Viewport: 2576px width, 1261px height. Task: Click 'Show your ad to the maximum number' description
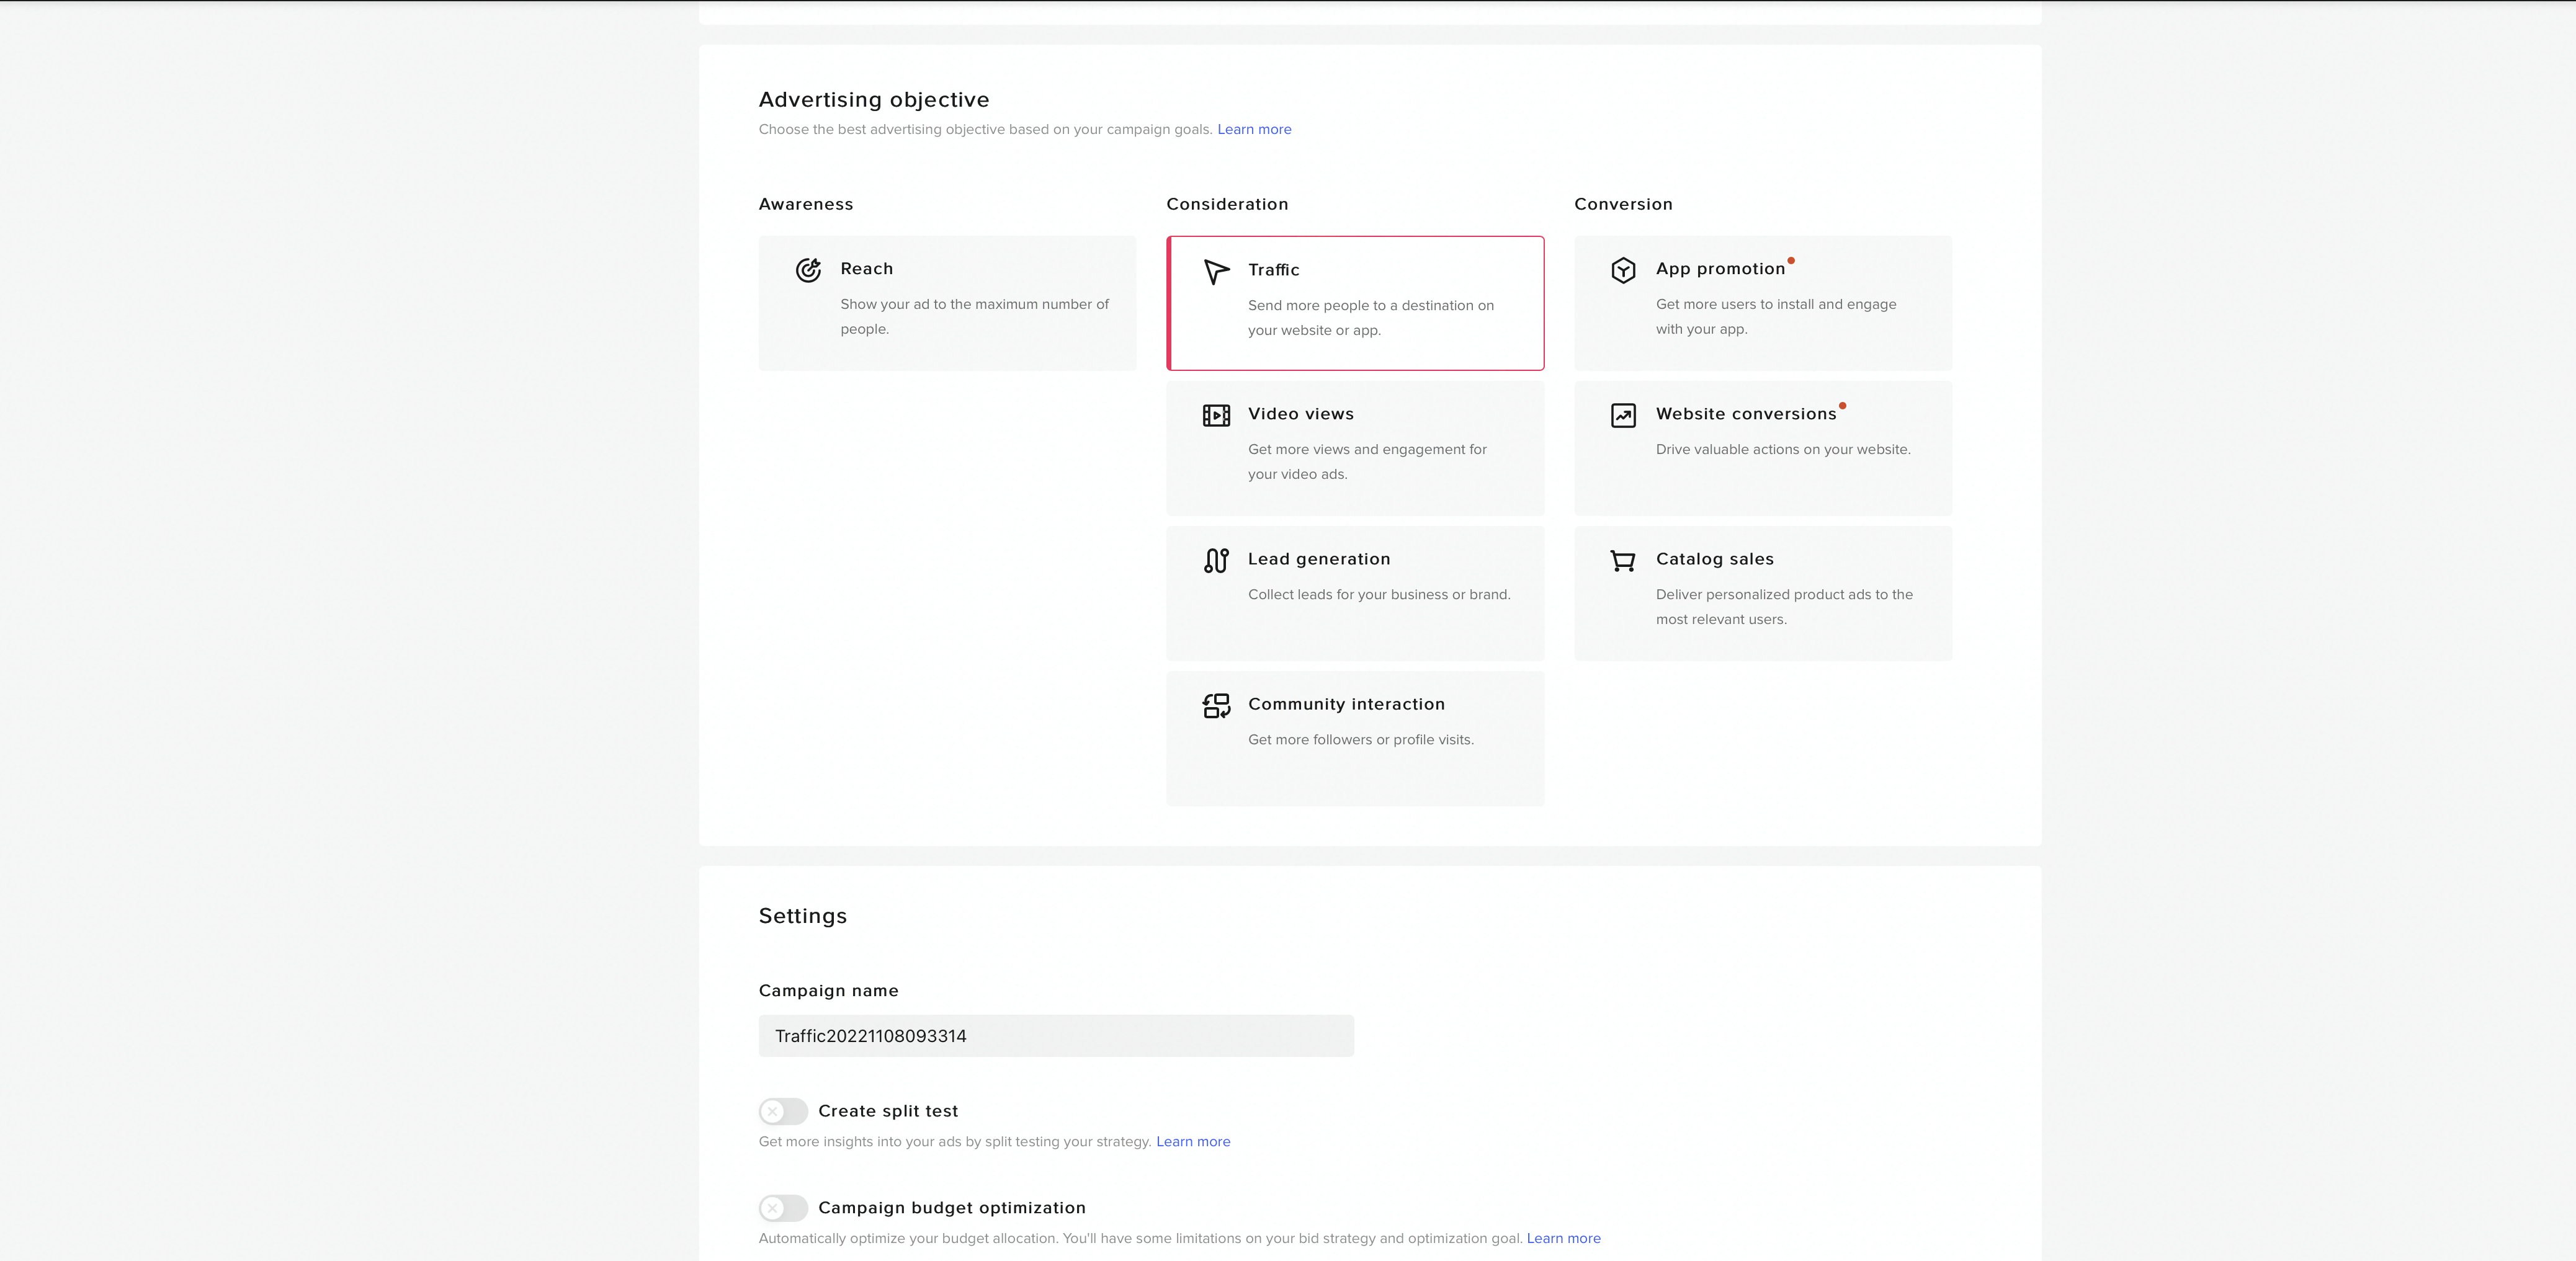pyautogui.click(x=974, y=316)
